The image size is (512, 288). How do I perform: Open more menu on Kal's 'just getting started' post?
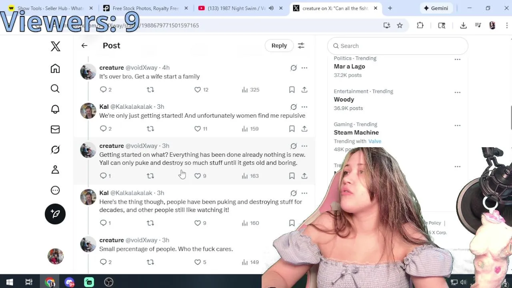(x=304, y=107)
